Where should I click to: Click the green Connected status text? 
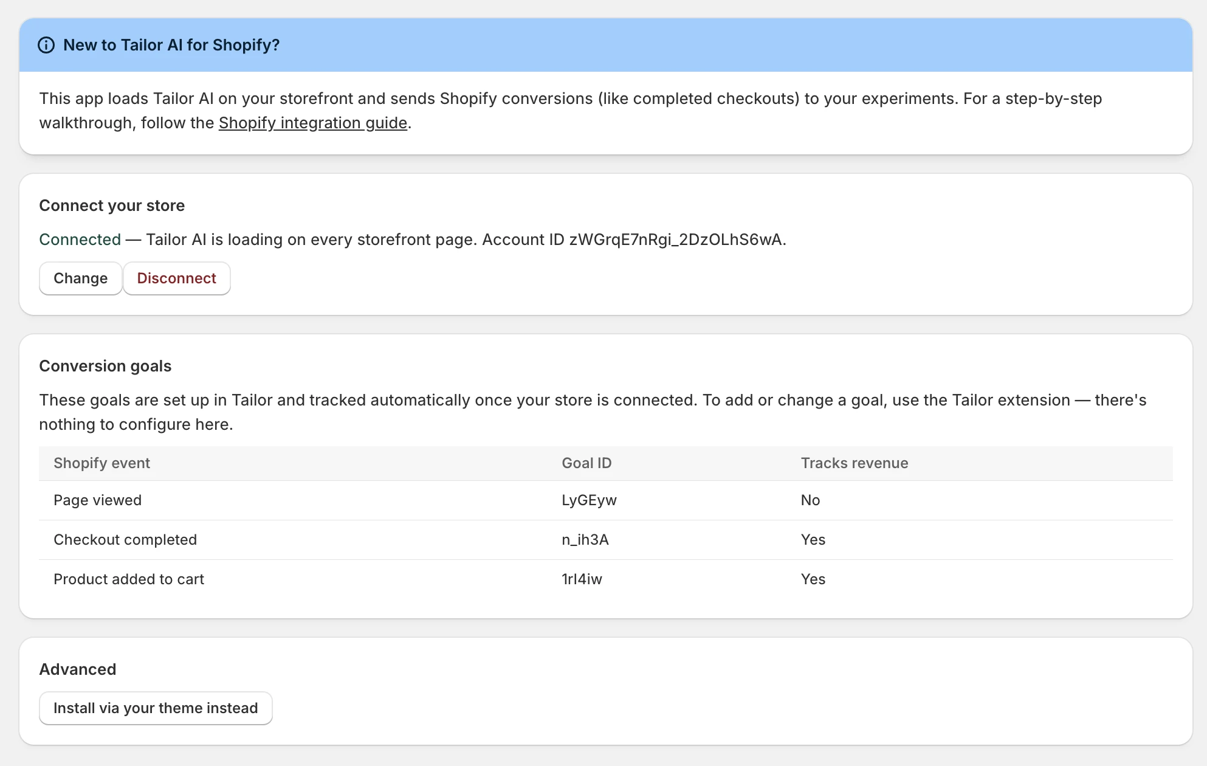[80, 240]
